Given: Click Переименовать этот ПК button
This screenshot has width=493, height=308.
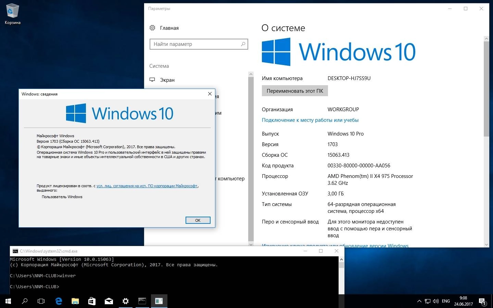Looking at the screenshot, I should click(x=295, y=91).
